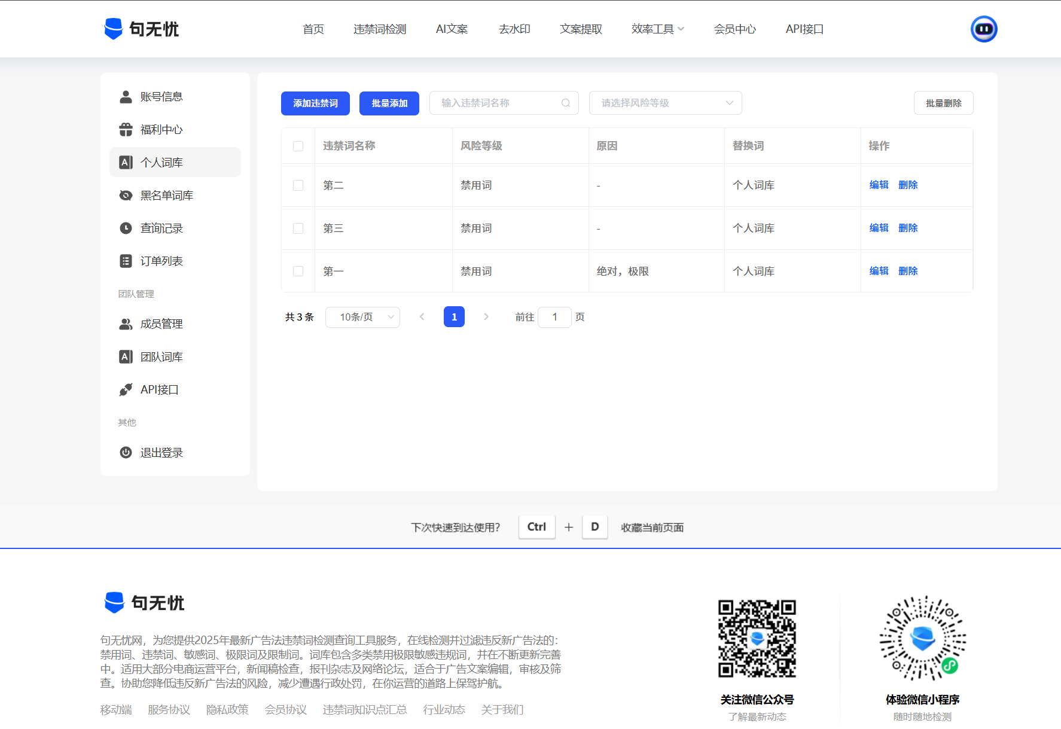Click the 订单列表 list icon
Screen dimensions: 1061x729
click(x=126, y=261)
